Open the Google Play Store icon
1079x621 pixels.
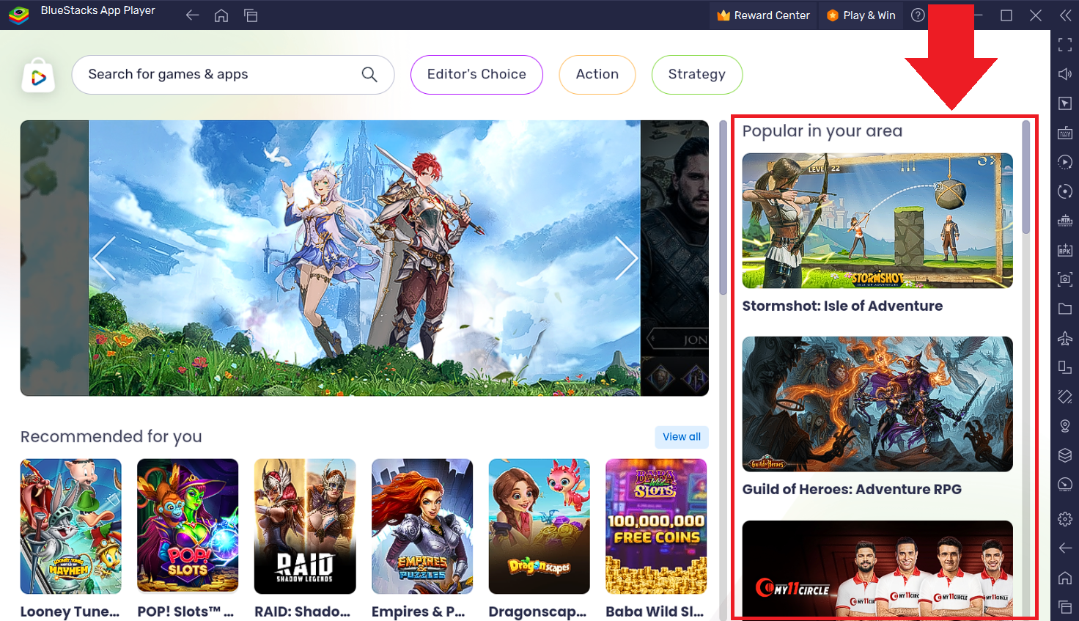coord(39,76)
